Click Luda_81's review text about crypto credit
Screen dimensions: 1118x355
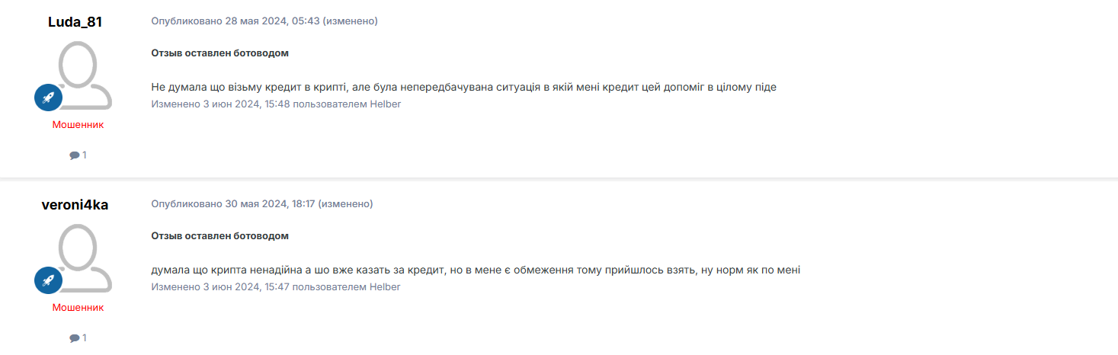[x=463, y=88]
